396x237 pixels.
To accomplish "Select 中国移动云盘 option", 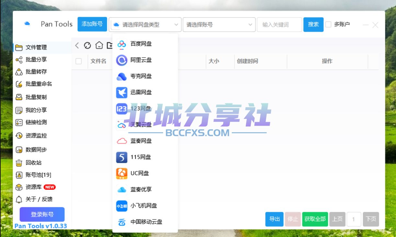I will click(145, 222).
